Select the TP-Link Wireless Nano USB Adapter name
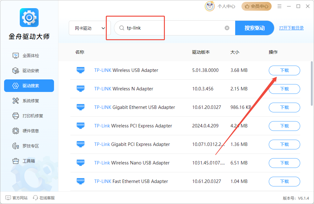The height and width of the screenshot is (204, 314). coord(132,163)
